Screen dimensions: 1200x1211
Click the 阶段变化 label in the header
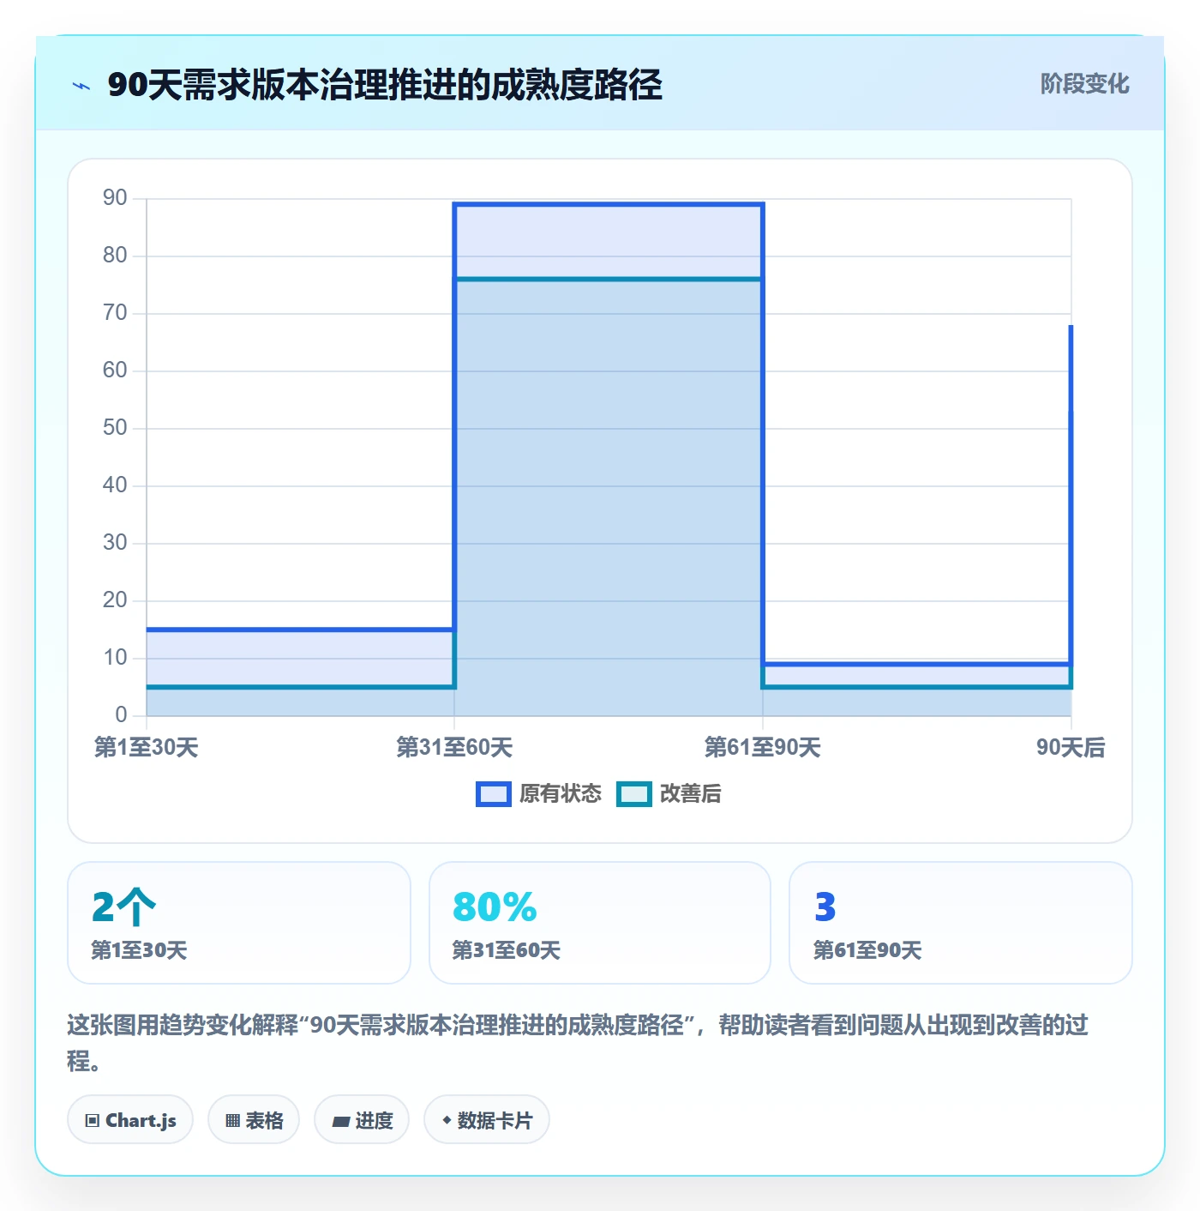click(x=1084, y=84)
